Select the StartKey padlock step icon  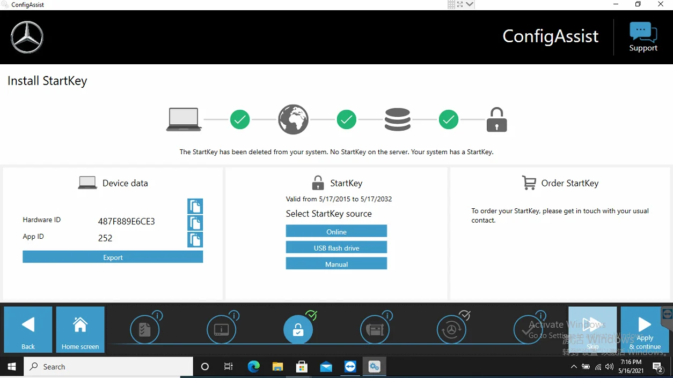pos(298,329)
